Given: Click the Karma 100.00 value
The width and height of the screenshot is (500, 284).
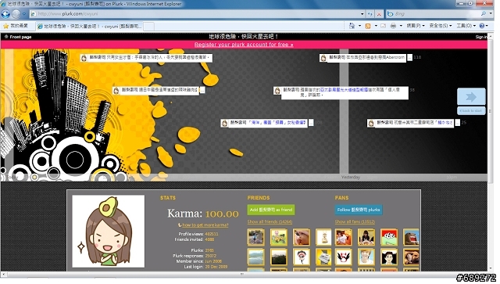Looking at the screenshot, I should coord(222,214).
